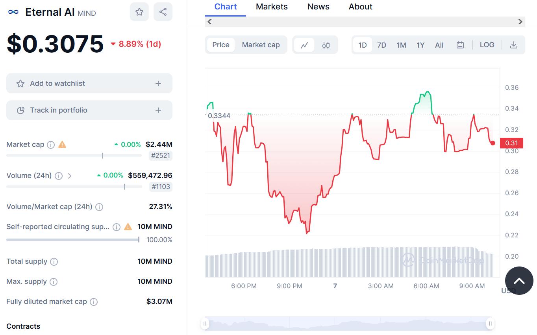
Task: Toggle LOG scale on chart
Action: tap(487, 45)
